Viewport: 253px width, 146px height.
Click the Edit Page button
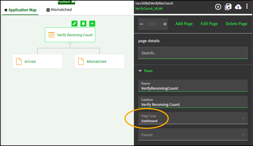(209, 24)
